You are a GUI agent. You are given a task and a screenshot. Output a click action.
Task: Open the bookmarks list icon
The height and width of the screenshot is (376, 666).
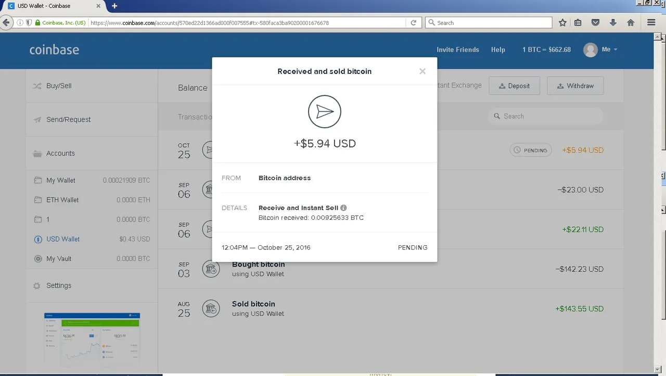tap(578, 22)
